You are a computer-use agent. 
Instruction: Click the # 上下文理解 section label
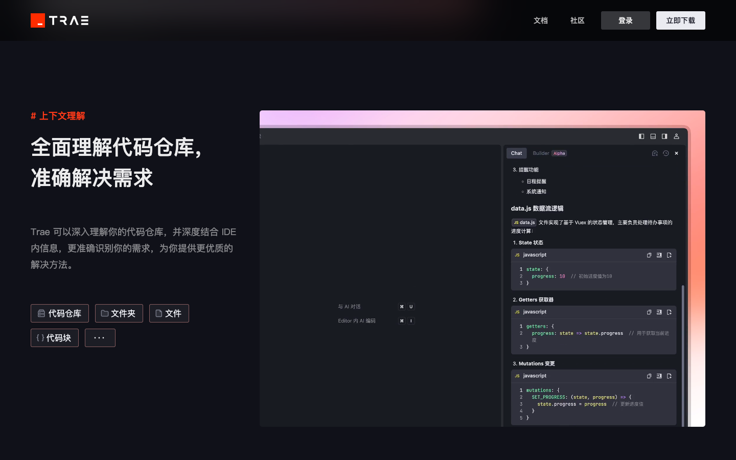tap(58, 116)
